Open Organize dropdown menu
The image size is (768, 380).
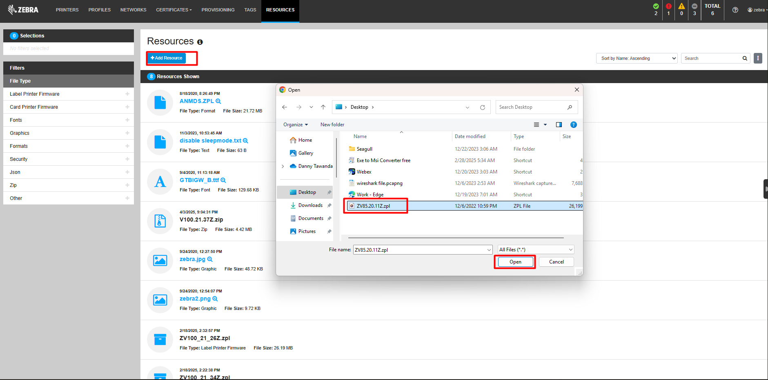click(x=296, y=125)
